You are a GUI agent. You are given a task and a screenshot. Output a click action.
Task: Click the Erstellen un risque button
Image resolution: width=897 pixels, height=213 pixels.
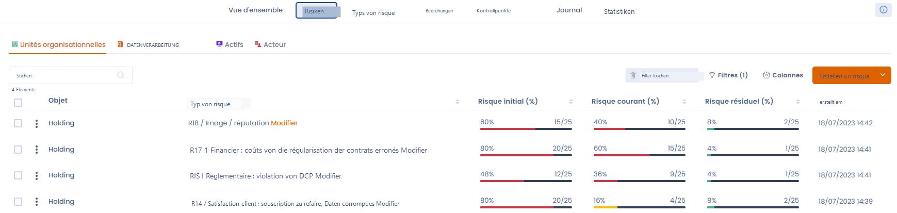click(x=844, y=76)
